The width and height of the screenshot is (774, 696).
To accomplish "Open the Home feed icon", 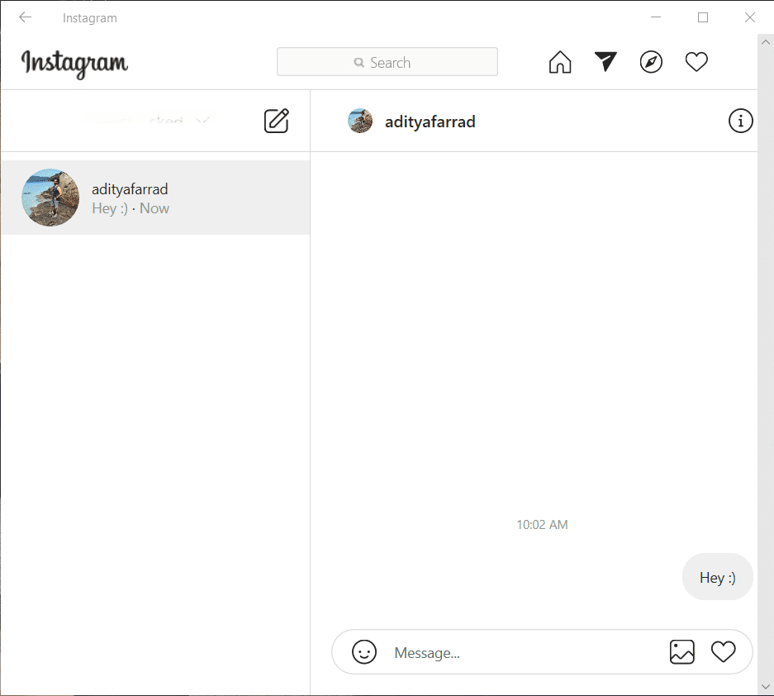I will coord(560,61).
